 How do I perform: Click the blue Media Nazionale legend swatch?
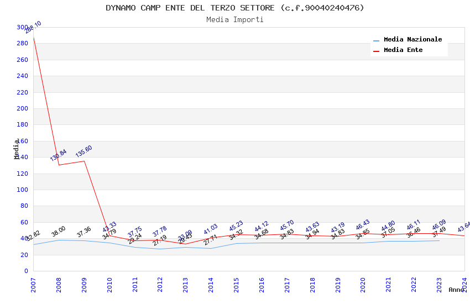pyautogui.click(x=376, y=40)
